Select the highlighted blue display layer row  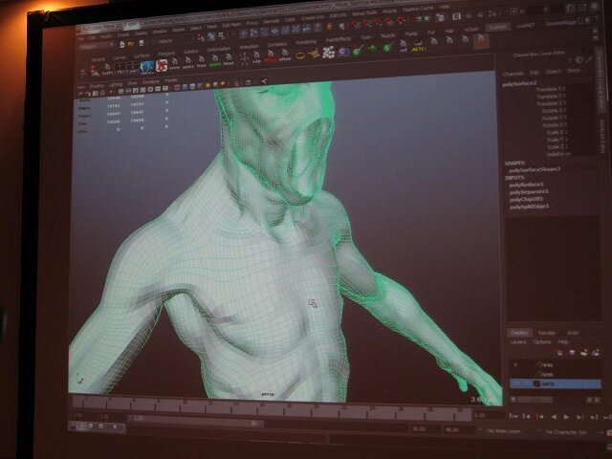tap(555, 384)
